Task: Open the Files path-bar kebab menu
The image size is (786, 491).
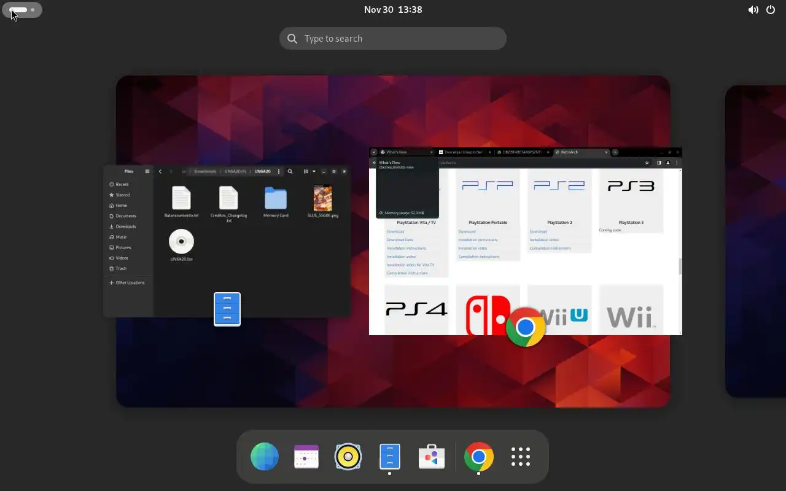Action: [279, 171]
